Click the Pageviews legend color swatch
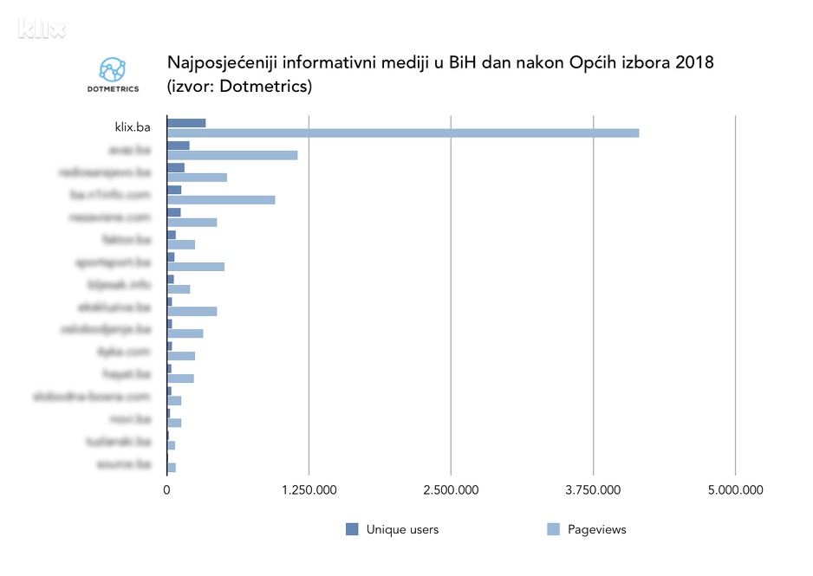Viewport: 813px width, 576px height. click(553, 529)
